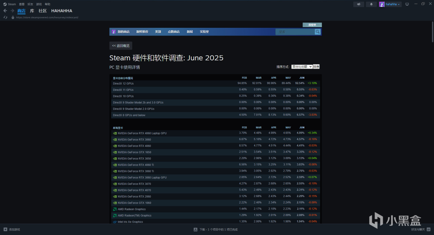434x235 pixels.
Task: Click the avatar icon beside 您的商店
Action: [114, 32]
